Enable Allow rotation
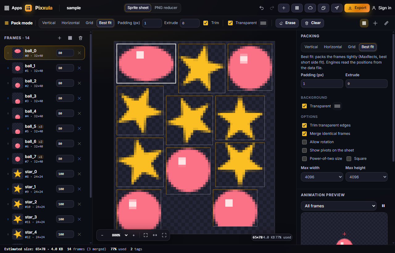This screenshot has width=395, height=253. point(304,142)
